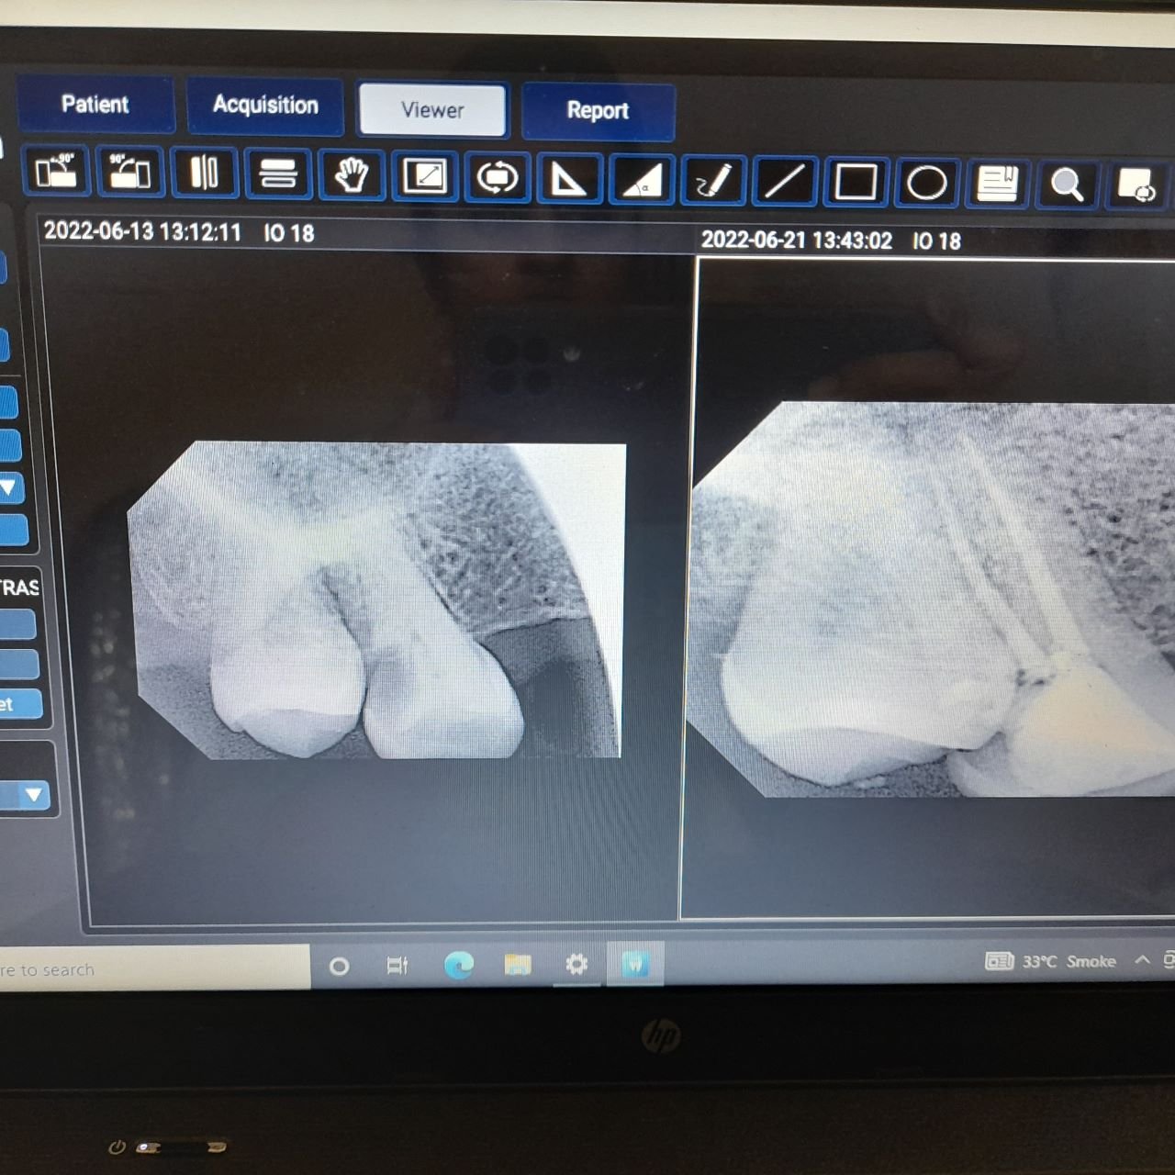Viewport: 1175px width, 1175px height.
Task: Rotate image 90 degrees clockwise
Action: [x=129, y=172]
